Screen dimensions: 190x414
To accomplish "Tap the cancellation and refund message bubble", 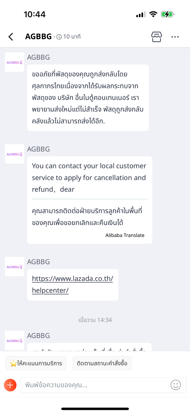I will coord(90,178).
